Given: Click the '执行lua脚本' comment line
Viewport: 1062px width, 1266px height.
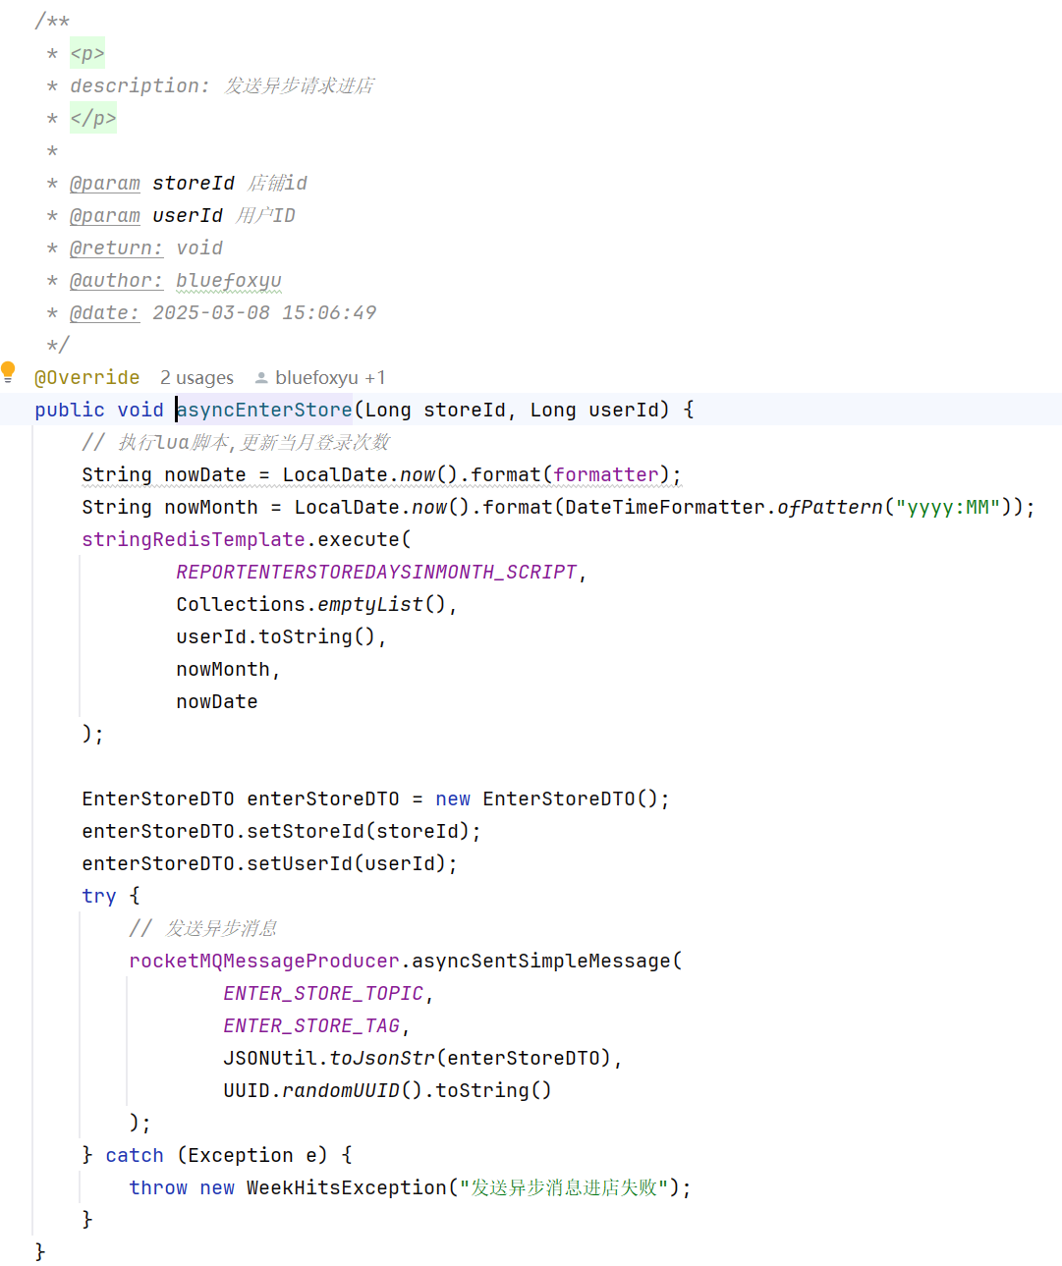Looking at the screenshot, I should coord(236,443).
